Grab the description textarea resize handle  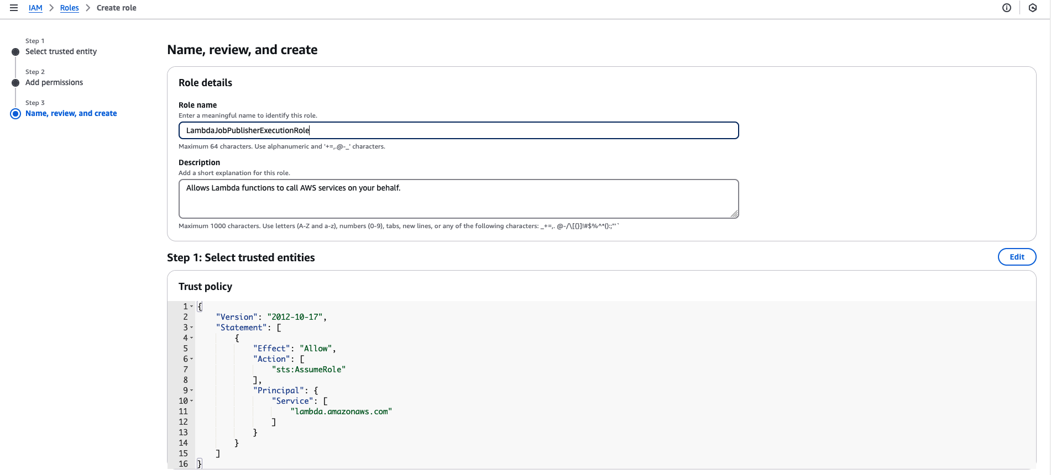(734, 214)
